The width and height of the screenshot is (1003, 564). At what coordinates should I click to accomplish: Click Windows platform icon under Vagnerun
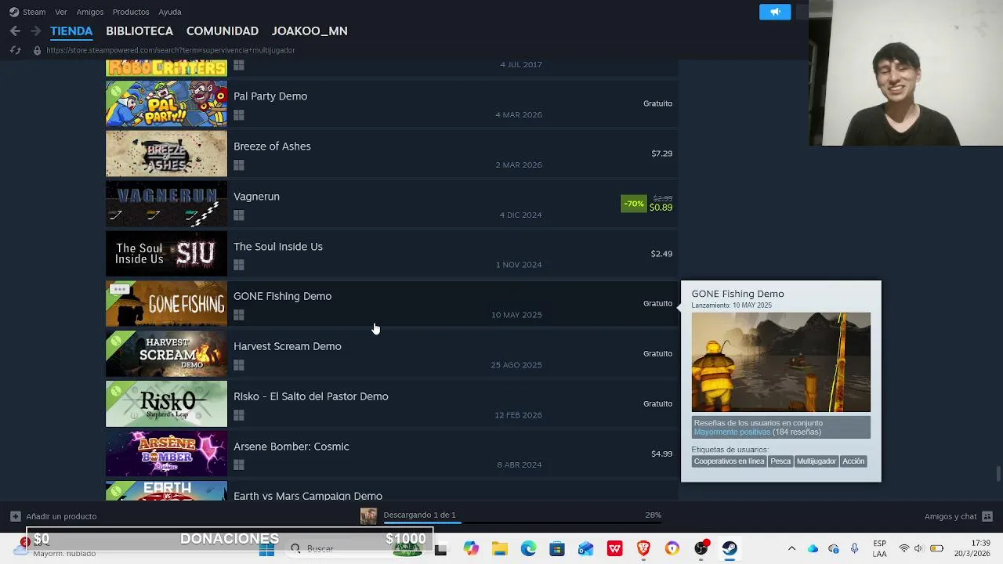pos(239,215)
